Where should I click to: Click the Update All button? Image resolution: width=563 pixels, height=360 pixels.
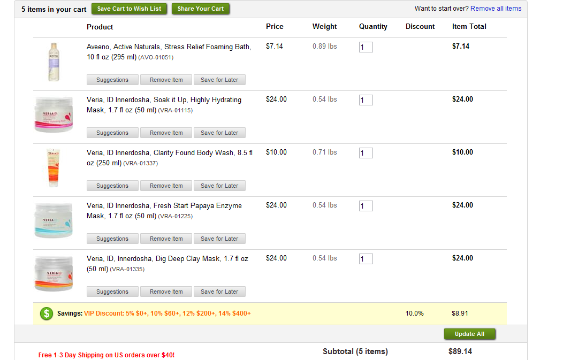(470, 334)
